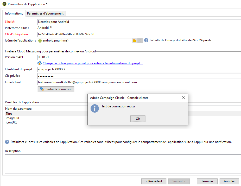Click the cloud upload icon for json file
The image size is (241, 186).
tap(40, 63)
